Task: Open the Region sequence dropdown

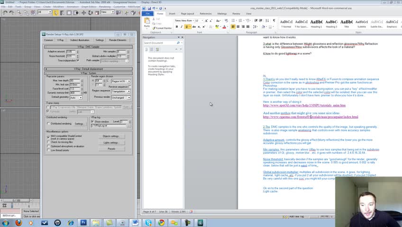Action: point(121,91)
